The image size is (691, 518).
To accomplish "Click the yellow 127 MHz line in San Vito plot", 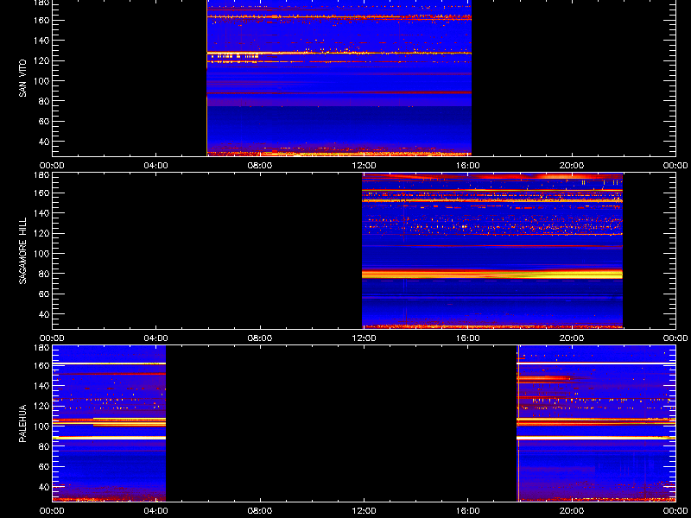I will coord(339,53).
